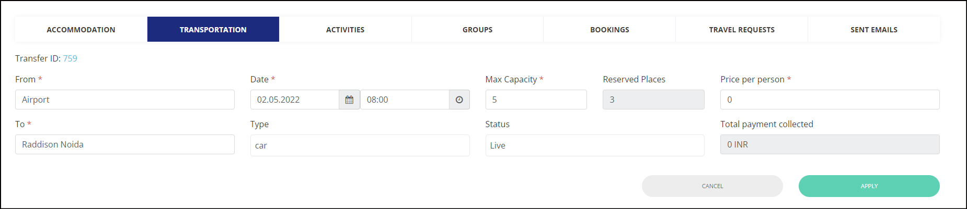This screenshot has width=967, height=209.
Task: Open transfer ID 759 link
Action: (x=70, y=58)
